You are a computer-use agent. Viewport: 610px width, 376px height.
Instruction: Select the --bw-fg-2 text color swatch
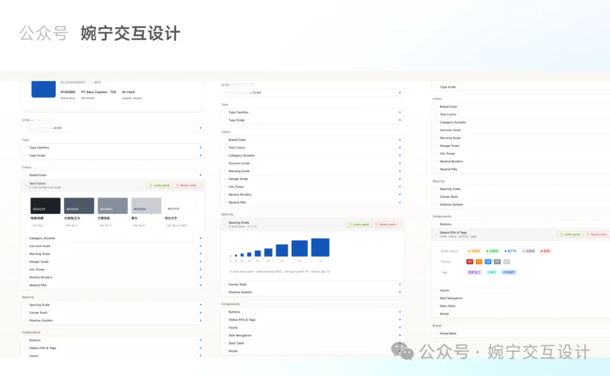79,206
